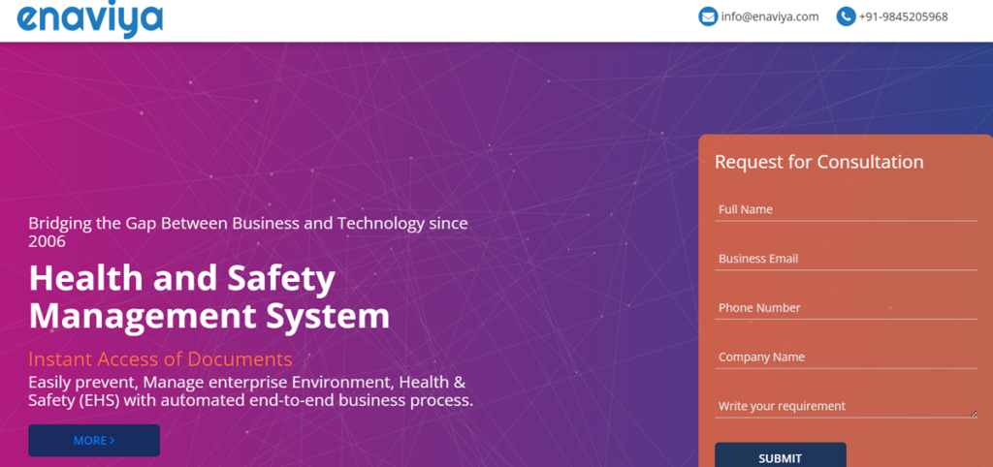Click the MORE button
The width and height of the screenshot is (993, 467).
[94, 441]
